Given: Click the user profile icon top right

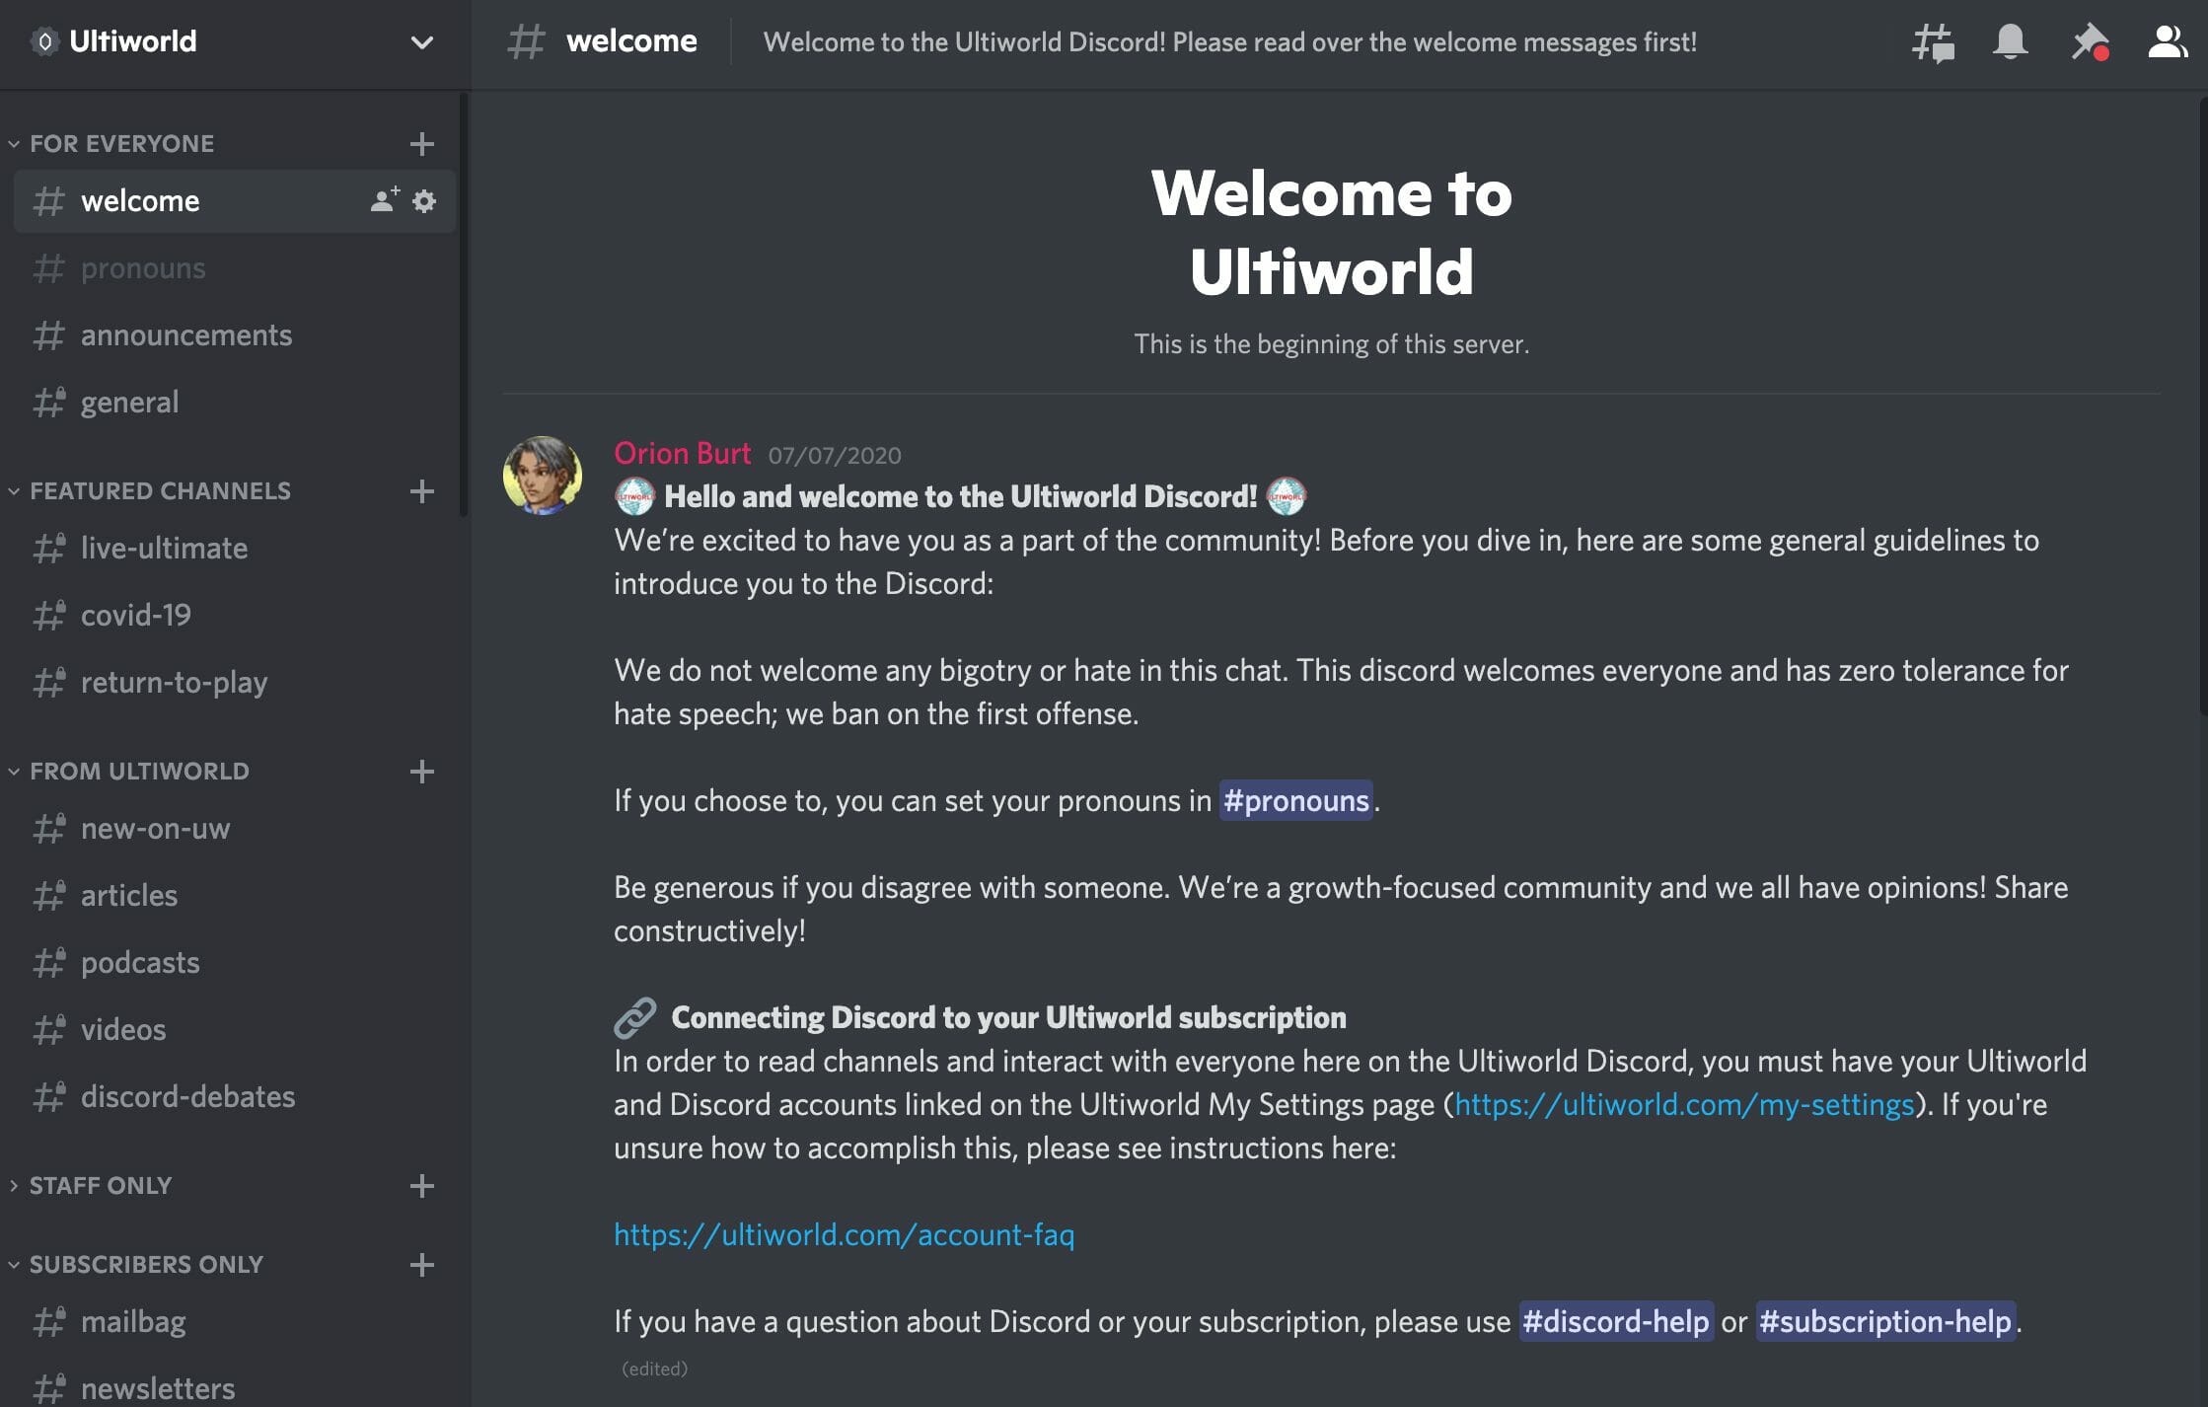Looking at the screenshot, I should 2167,41.
